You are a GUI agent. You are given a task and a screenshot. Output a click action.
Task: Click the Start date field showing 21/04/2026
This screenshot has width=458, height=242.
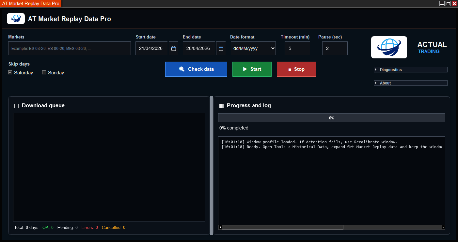click(x=152, y=48)
